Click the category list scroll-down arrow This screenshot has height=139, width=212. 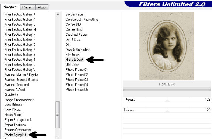click(58, 136)
